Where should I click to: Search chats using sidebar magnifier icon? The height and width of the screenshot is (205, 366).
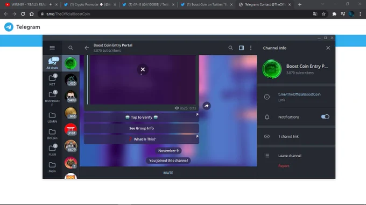point(71,48)
